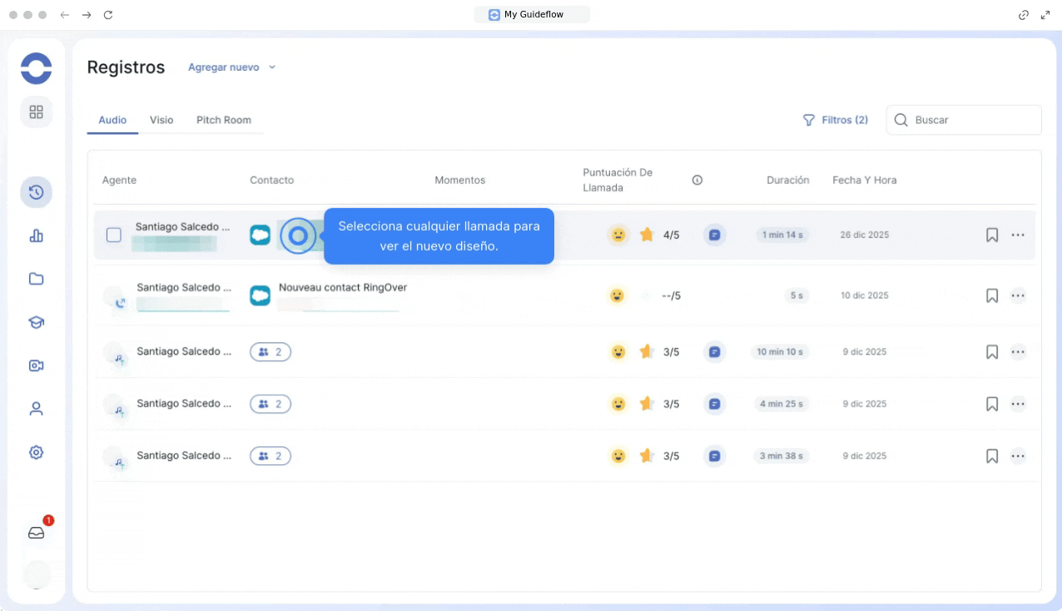
Task: Switch to the Visio tab
Action: 161,120
